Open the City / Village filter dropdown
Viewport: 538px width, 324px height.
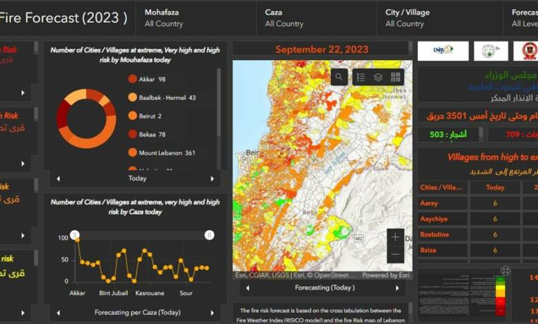pos(439,18)
